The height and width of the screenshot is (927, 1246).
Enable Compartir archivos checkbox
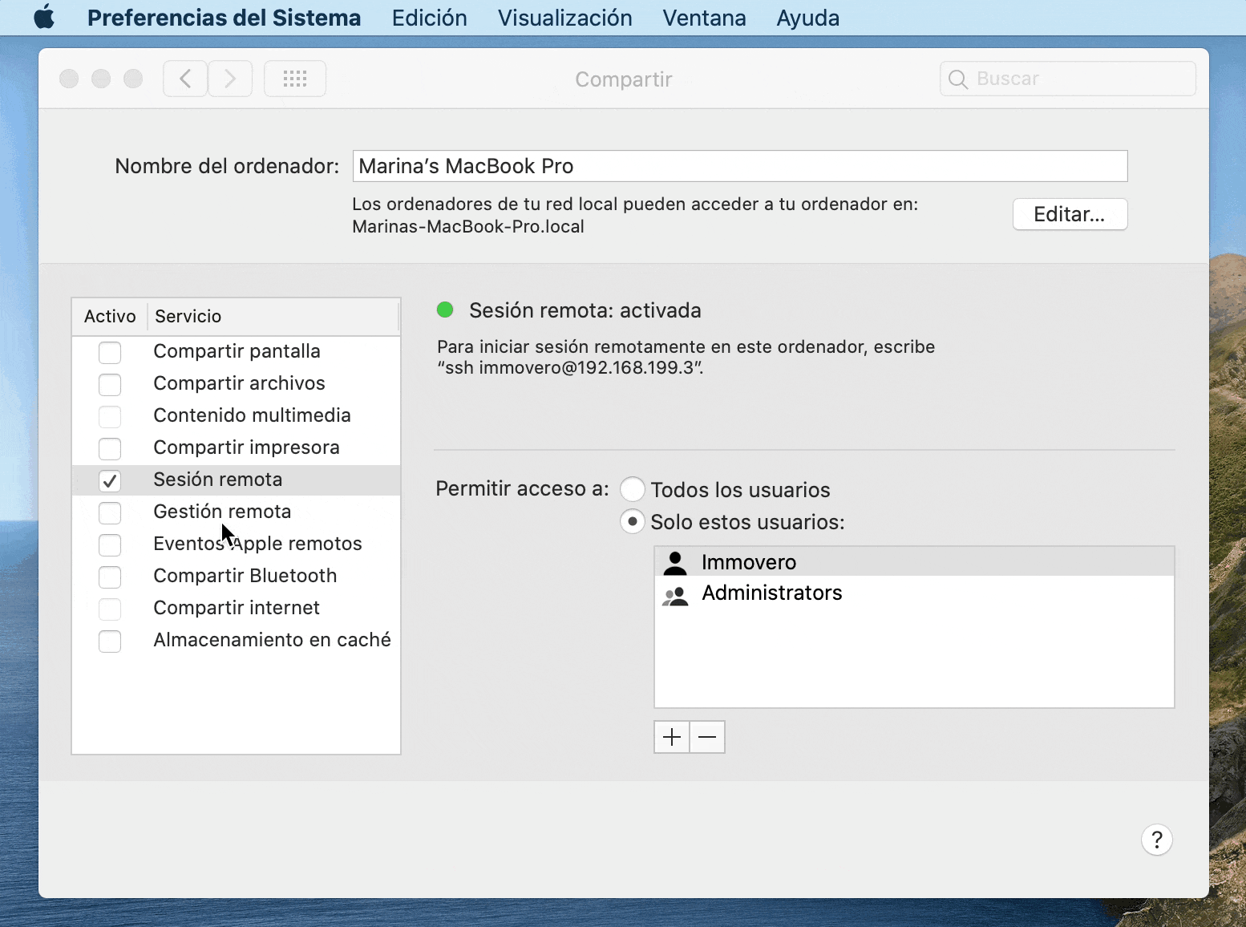pos(110,384)
